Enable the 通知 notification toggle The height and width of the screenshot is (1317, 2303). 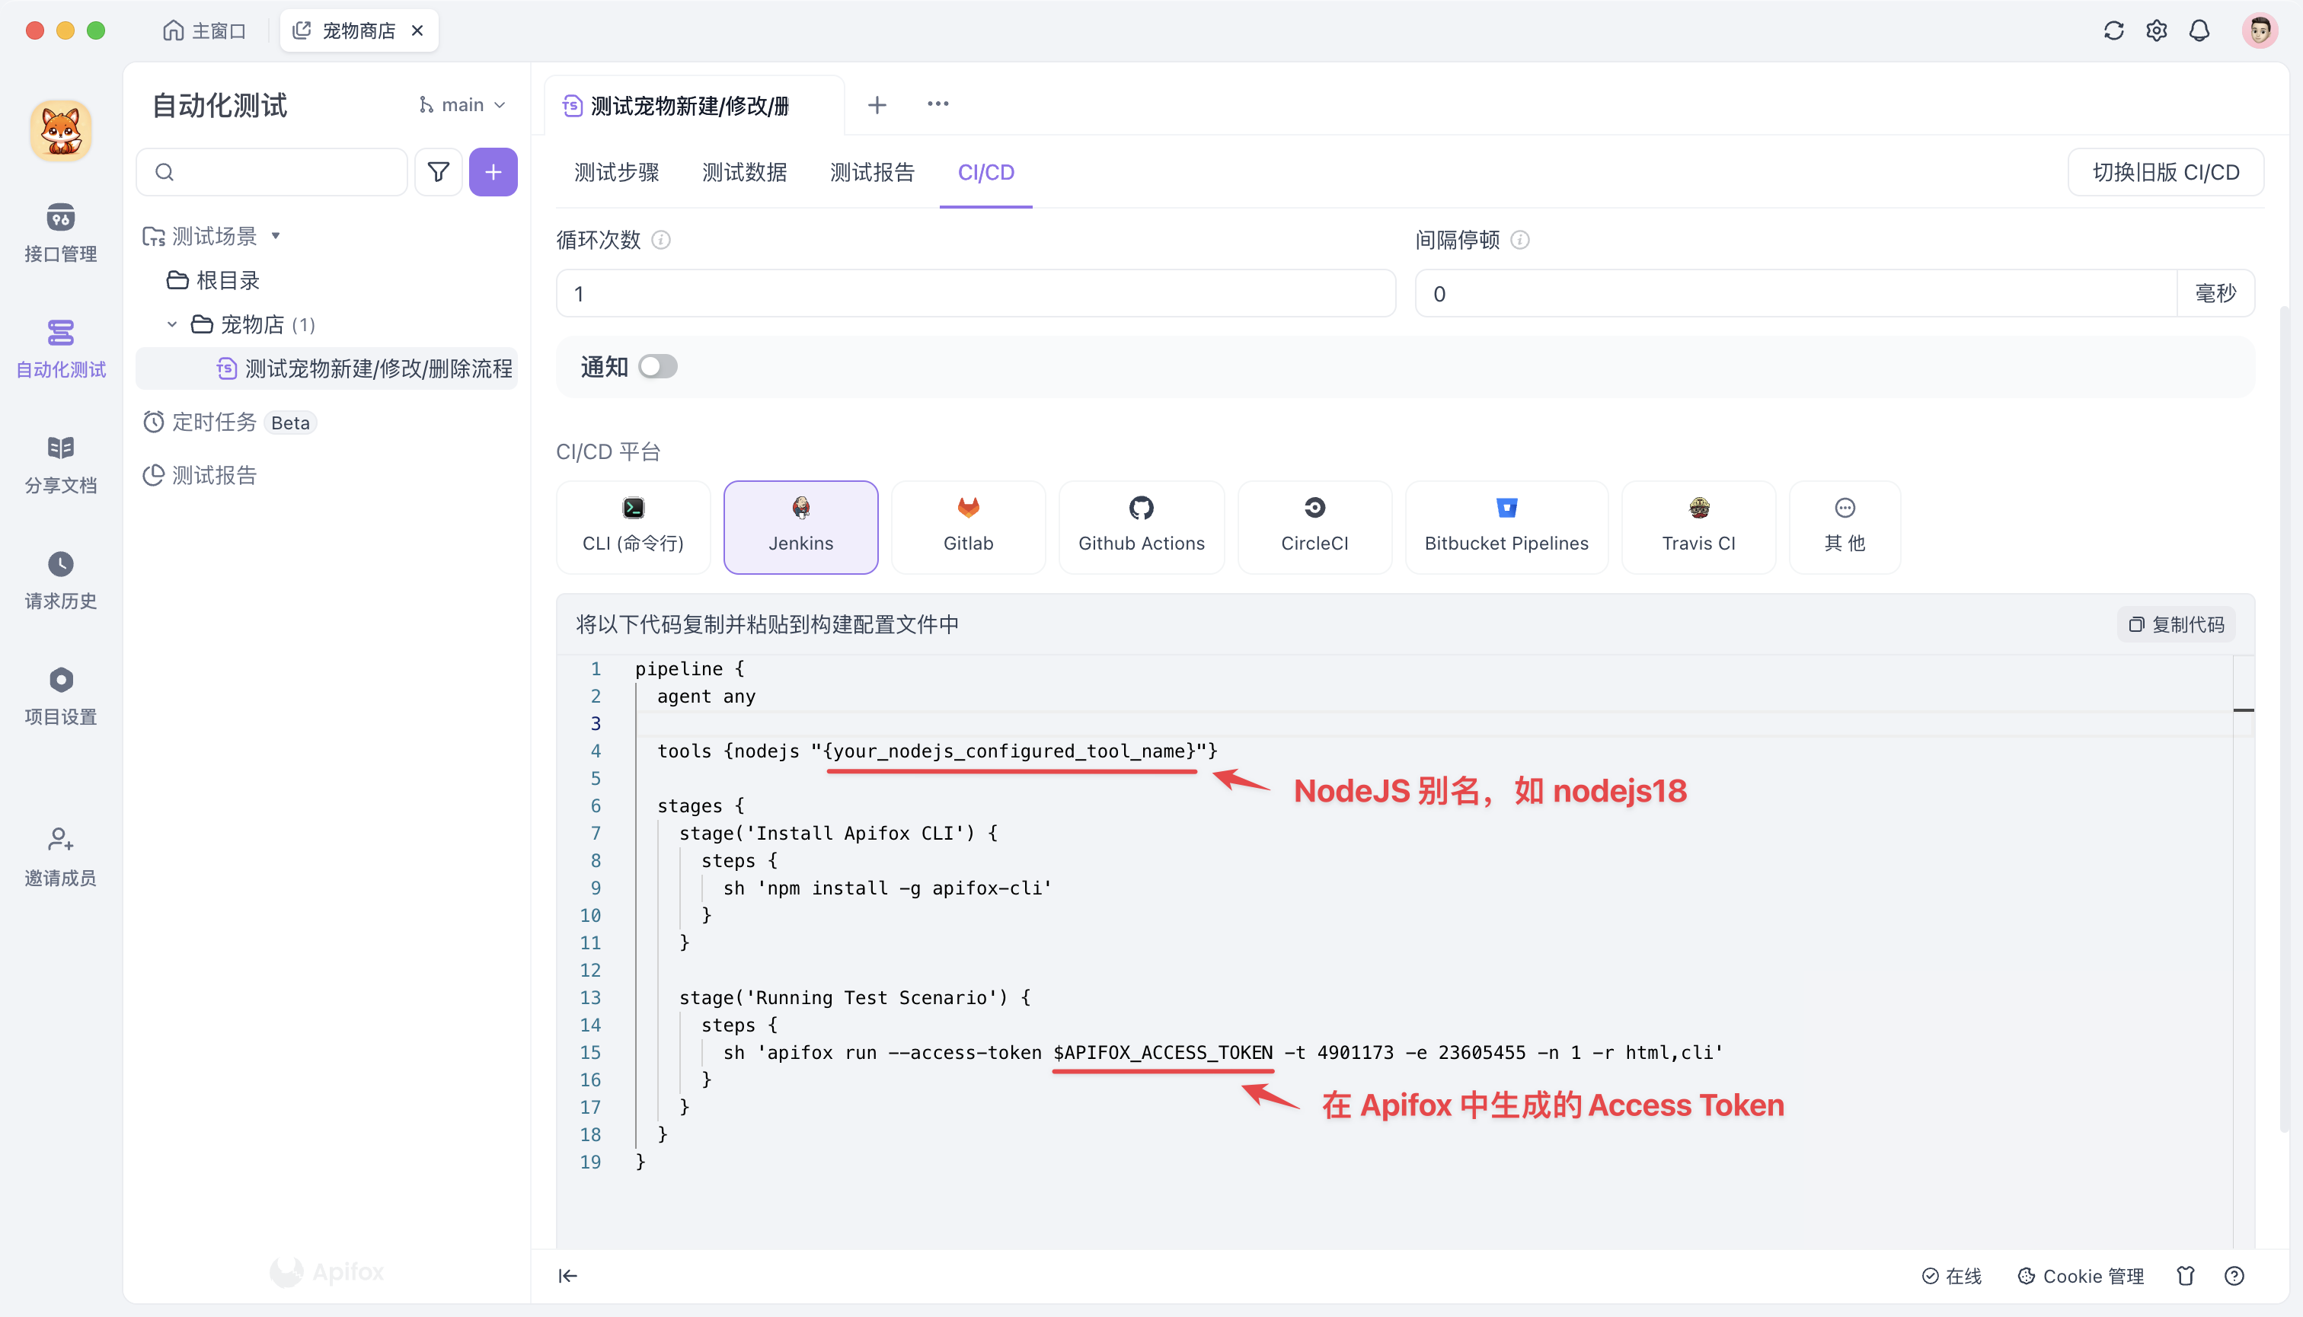coord(657,366)
